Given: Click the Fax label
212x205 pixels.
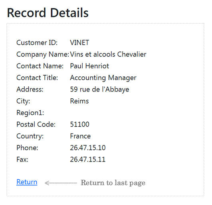Looking at the screenshot, I should [x=22, y=159].
